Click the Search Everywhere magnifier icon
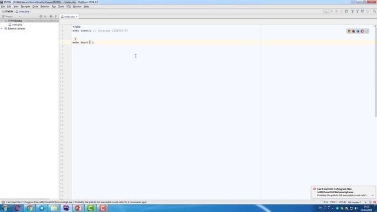 375,11
